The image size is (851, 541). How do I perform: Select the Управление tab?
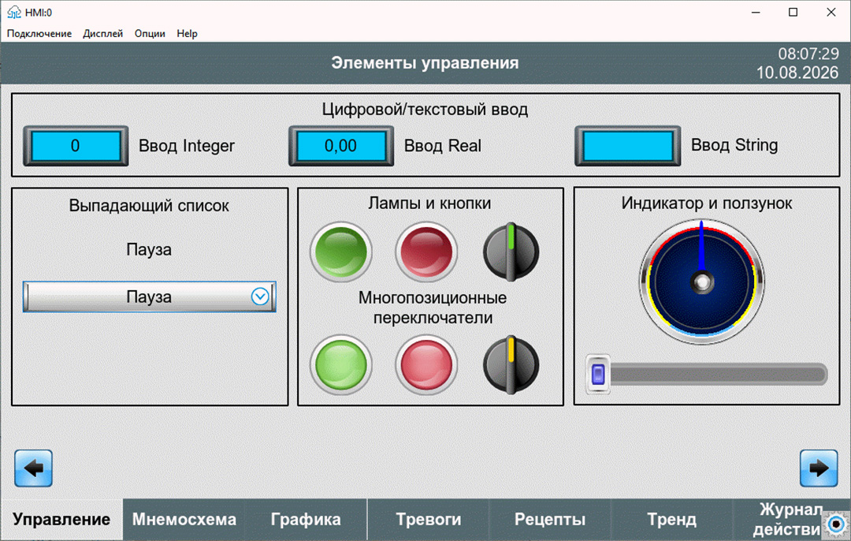(x=61, y=519)
